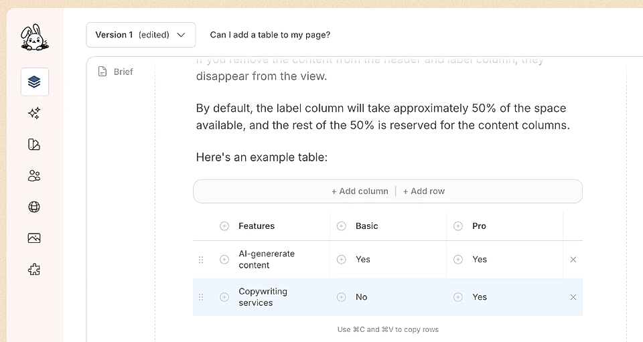
Task: Click plus icon in AI-genererate Pro cell
Action: (458, 259)
